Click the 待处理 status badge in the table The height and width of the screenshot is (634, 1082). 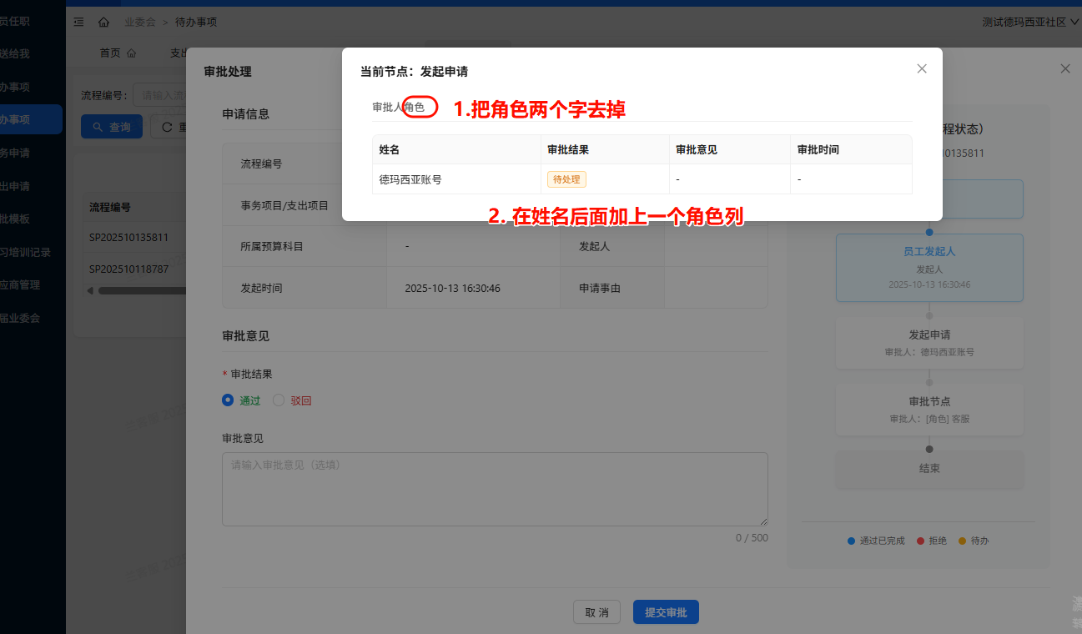(566, 179)
